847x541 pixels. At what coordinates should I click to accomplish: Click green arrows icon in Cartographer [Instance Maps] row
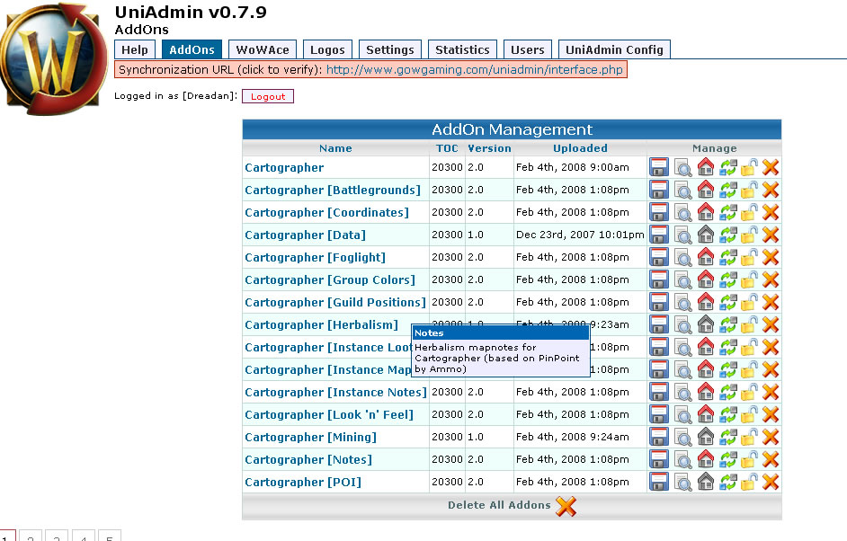pos(727,370)
